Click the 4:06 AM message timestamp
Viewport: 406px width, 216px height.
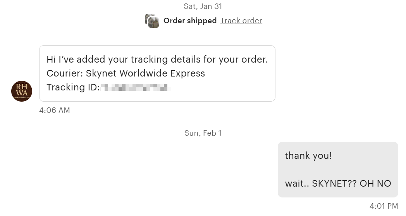pos(55,111)
